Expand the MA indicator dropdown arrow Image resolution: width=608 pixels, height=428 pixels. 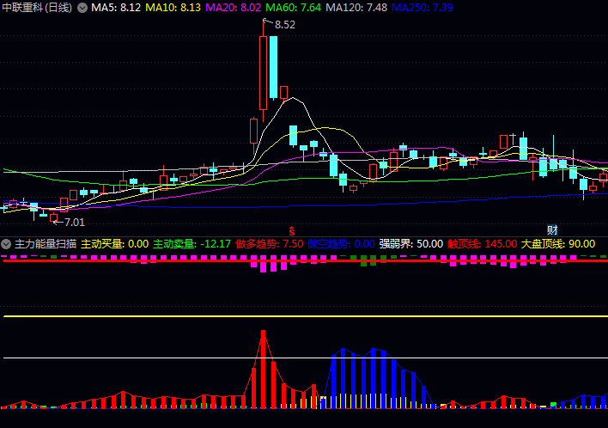coord(82,8)
